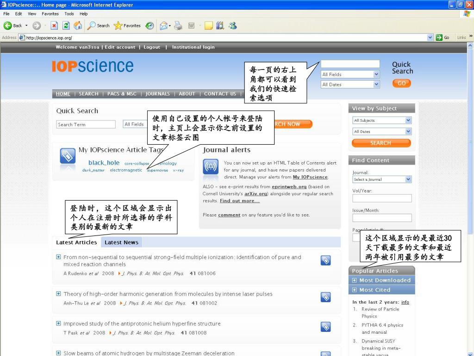Open the CONTACT US navigation item
Viewport: 474px width, 356px height.
tap(220, 94)
